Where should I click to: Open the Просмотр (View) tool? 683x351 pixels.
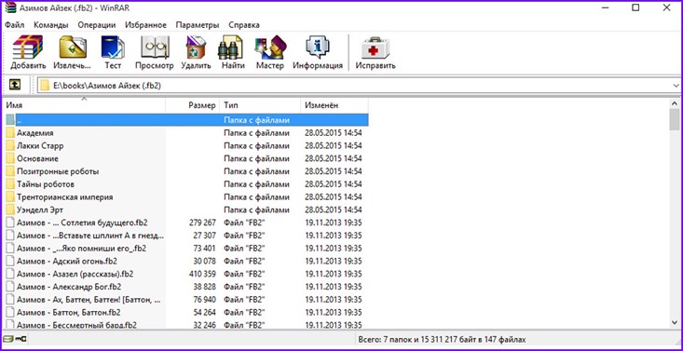pyautogui.click(x=154, y=52)
